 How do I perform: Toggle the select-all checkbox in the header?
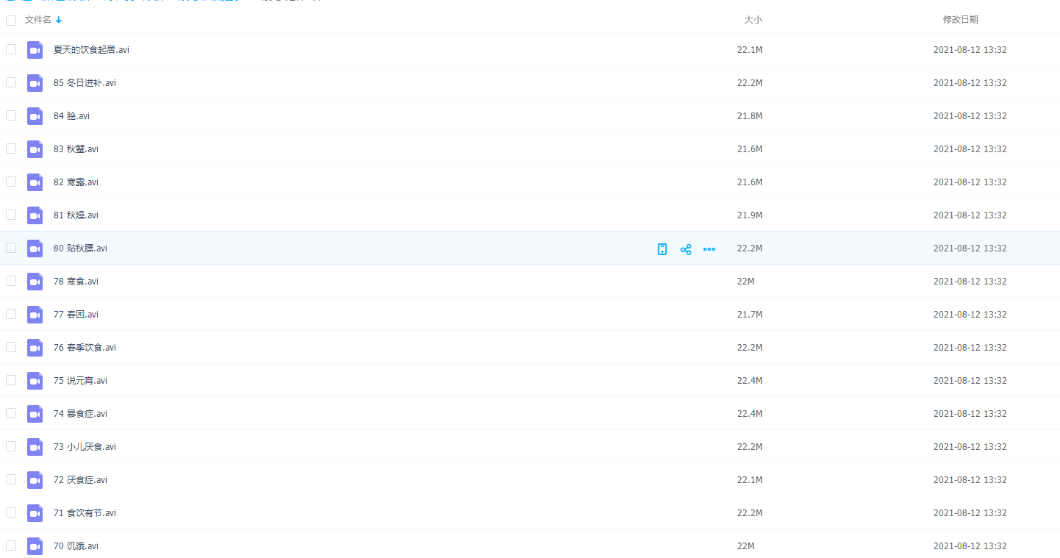11,21
